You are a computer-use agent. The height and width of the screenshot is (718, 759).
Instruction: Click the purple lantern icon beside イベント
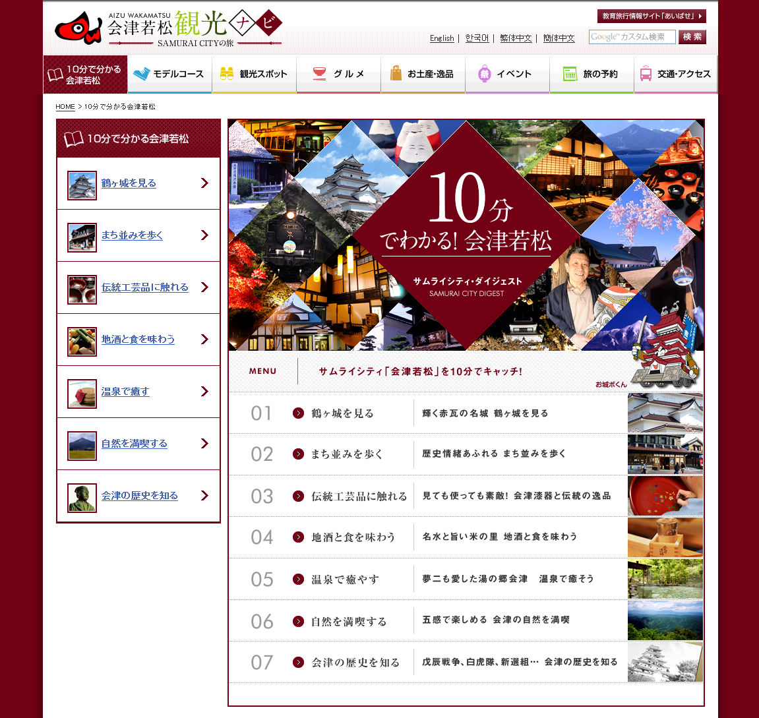(x=484, y=74)
